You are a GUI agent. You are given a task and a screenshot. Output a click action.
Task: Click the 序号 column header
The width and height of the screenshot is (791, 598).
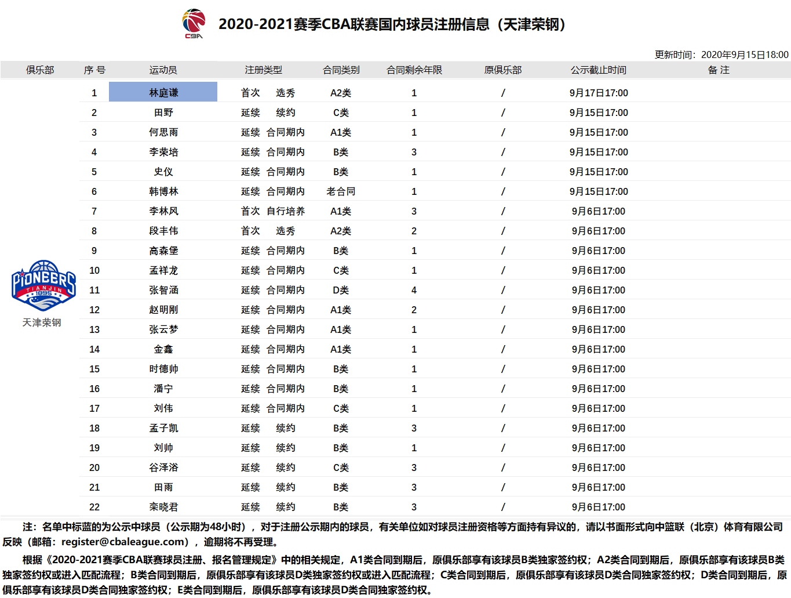point(94,70)
